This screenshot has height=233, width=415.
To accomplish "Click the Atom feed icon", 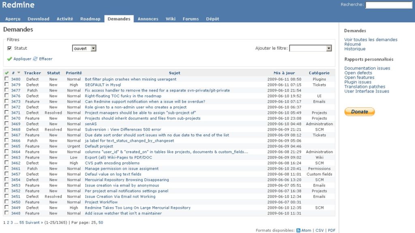I will tap(298, 230).
